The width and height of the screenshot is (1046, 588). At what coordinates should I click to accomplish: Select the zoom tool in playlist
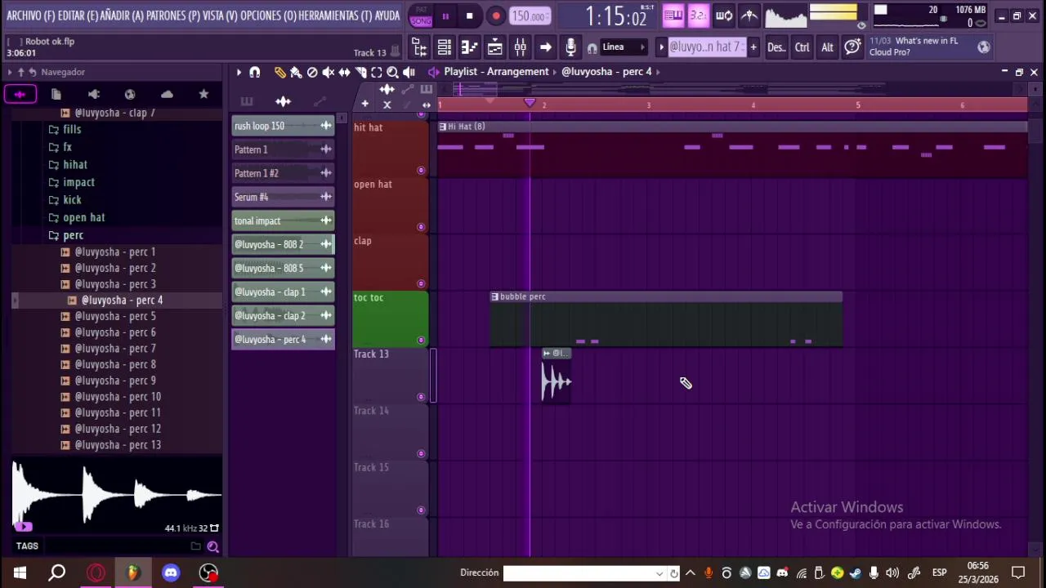pyautogui.click(x=392, y=72)
